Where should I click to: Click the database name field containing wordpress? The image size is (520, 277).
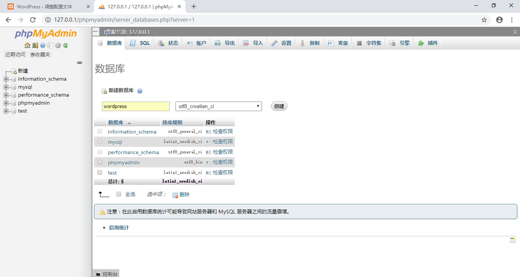[136, 107]
